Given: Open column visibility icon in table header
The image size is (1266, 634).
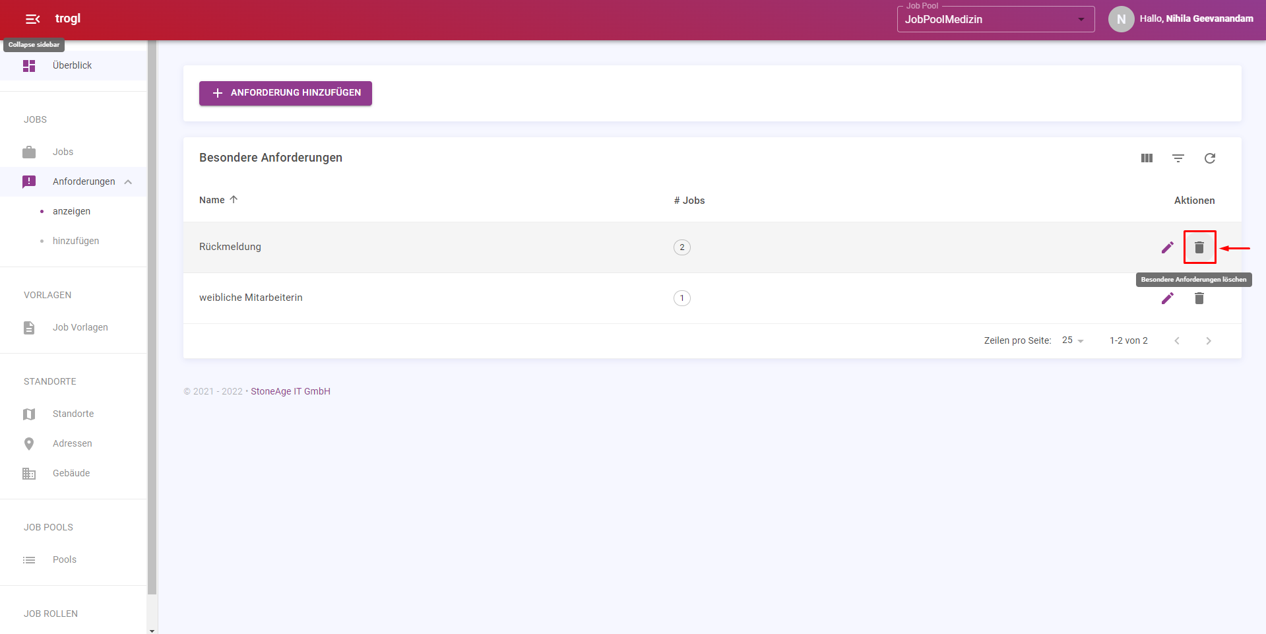Looking at the screenshot, I should point(1147,158).
